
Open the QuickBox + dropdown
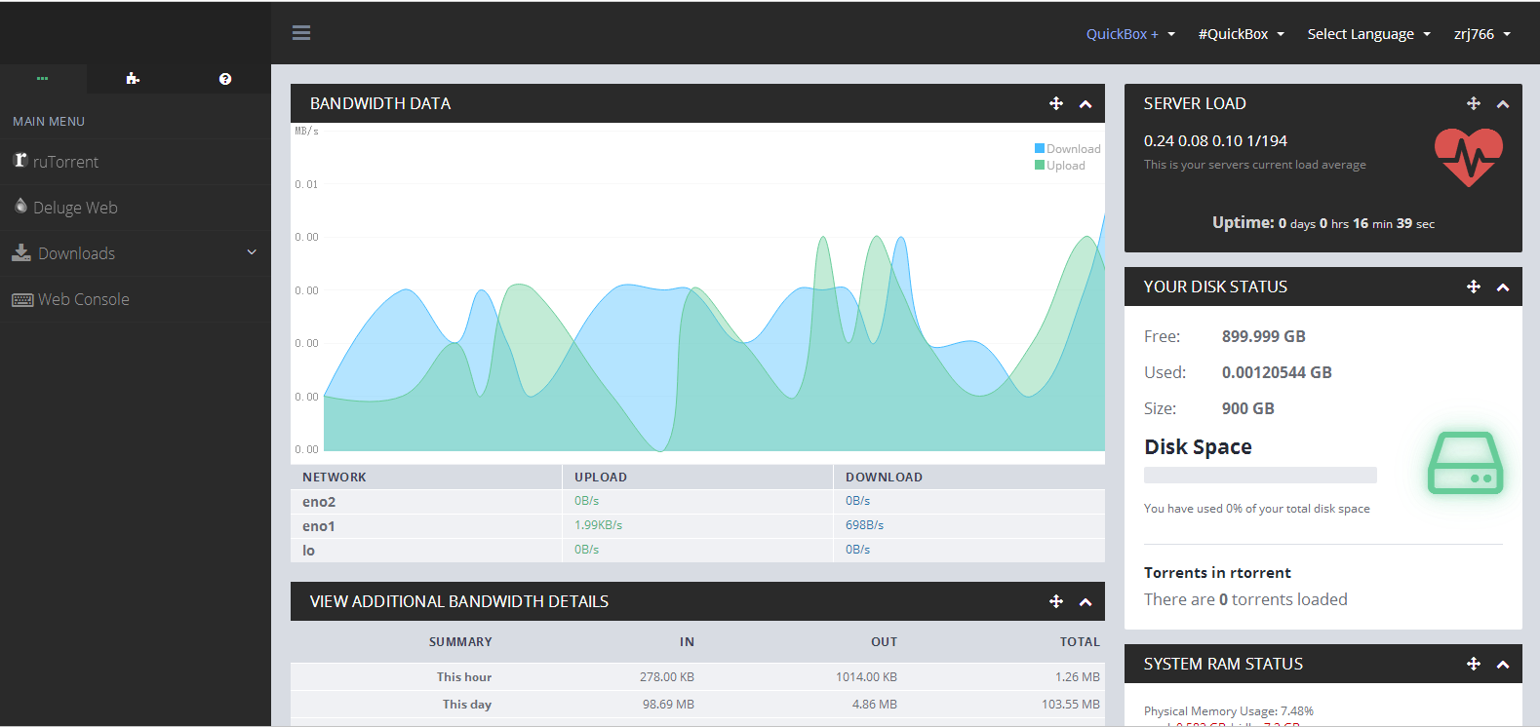1130,34
